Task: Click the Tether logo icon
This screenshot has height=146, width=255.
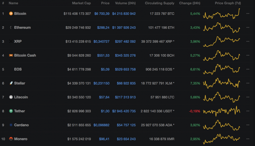Action: [x=11, y=111]
